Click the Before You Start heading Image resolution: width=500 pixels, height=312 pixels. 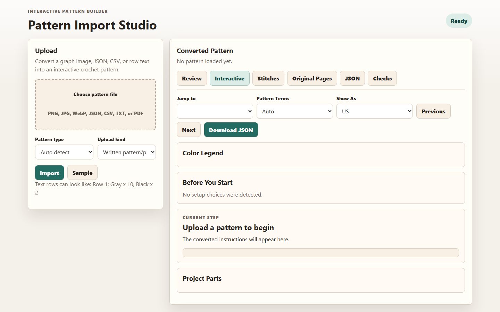click(x=208, y=183)
